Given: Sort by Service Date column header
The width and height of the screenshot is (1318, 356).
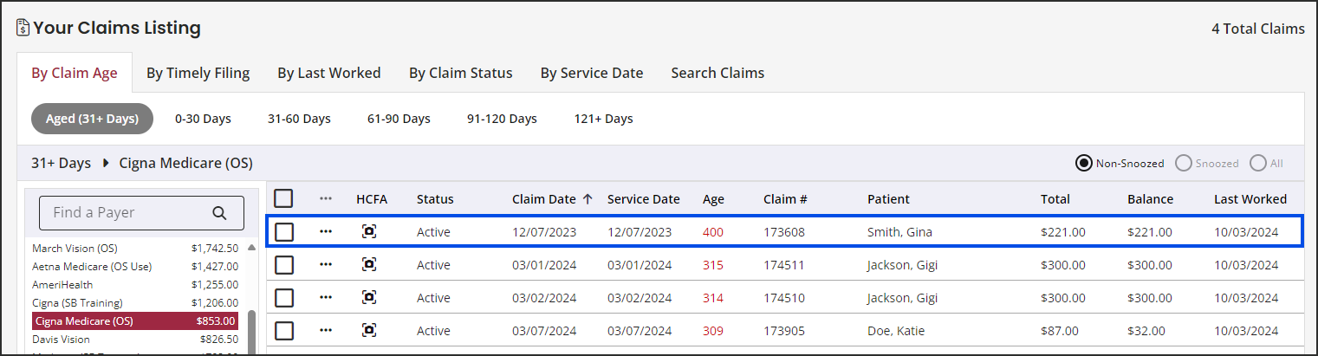Looking at the screenshot, I should (643, 199).
